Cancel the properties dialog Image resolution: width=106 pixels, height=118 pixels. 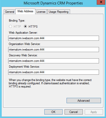click(73, 112)
